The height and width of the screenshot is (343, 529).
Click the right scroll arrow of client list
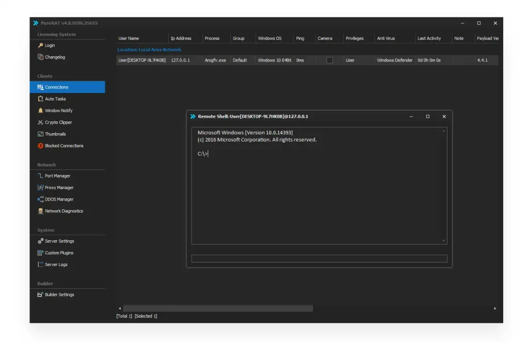pyautogui.click(x=495, y=308)
